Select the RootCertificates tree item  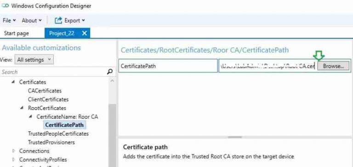coord(47,108)
